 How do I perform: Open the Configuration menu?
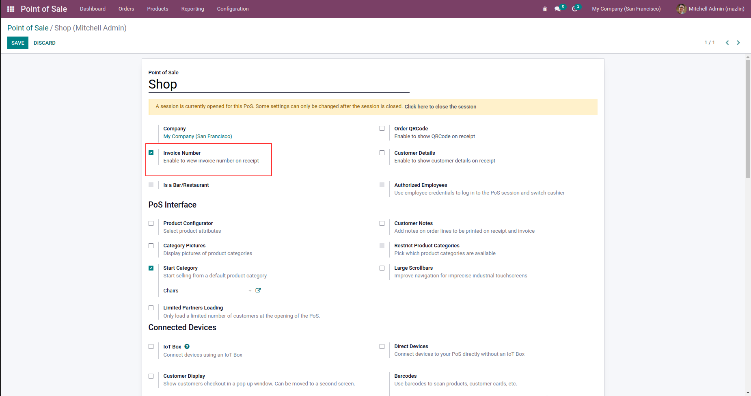(233, 9)
